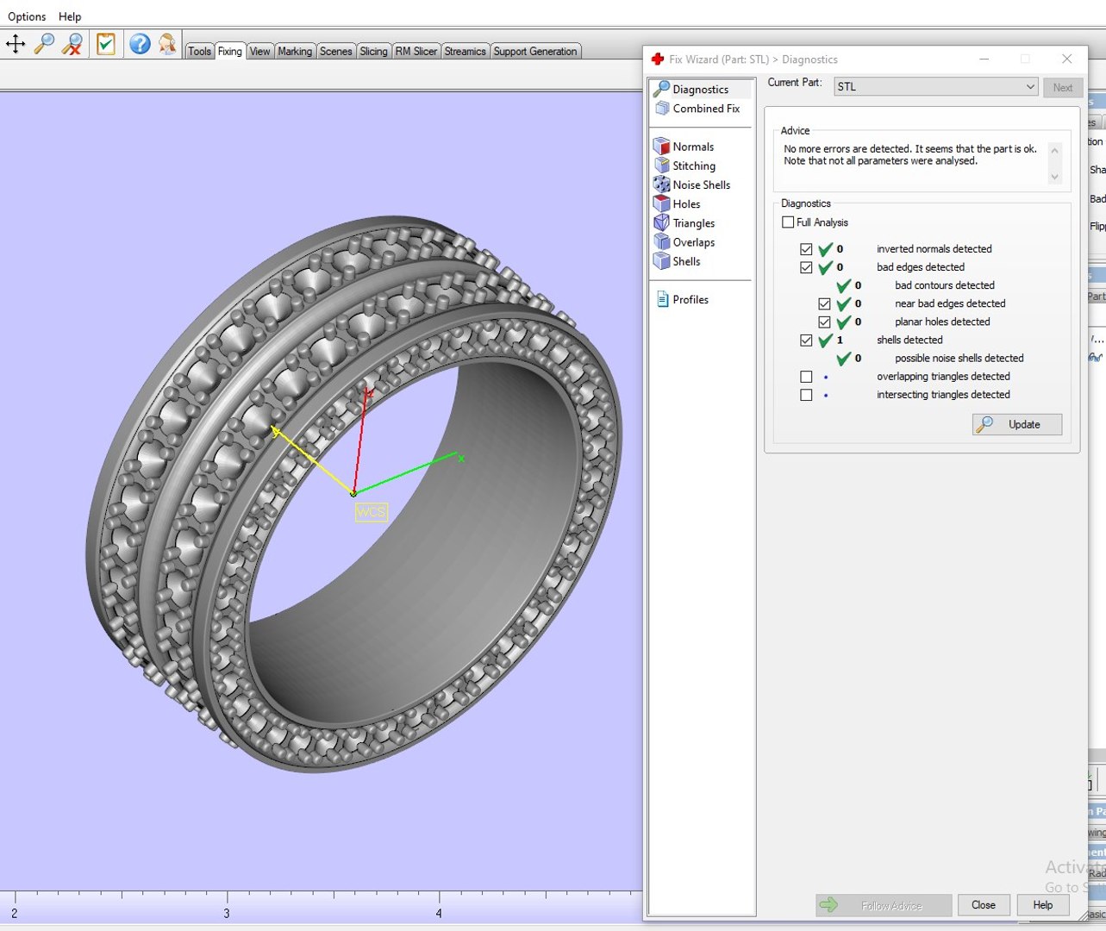Uncheck shells detected checkbox
Image resolution: width=1106 pixels, height=931 pixels.
(806, 340)
